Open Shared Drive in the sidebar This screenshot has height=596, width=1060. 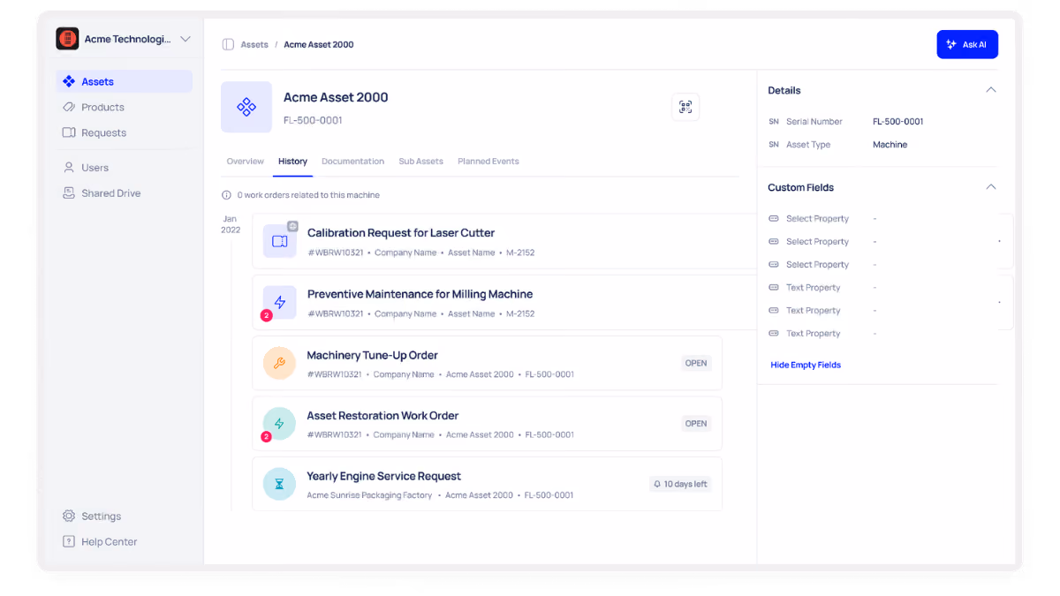(125, 192)
